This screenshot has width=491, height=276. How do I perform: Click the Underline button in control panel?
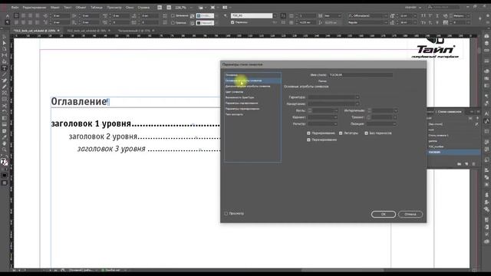[x=437, y=15]
